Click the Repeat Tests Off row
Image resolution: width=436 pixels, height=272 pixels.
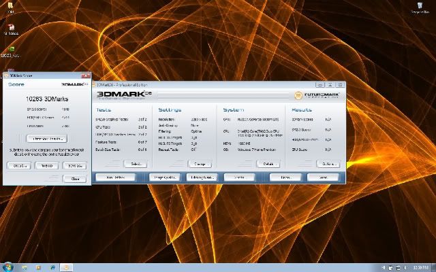177,150
